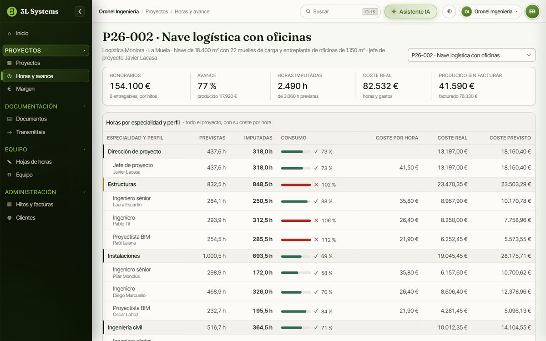This screenshot has width=546, height=341.
Task: Sort by the PREVISTAS column header
Action: point(212,138)
